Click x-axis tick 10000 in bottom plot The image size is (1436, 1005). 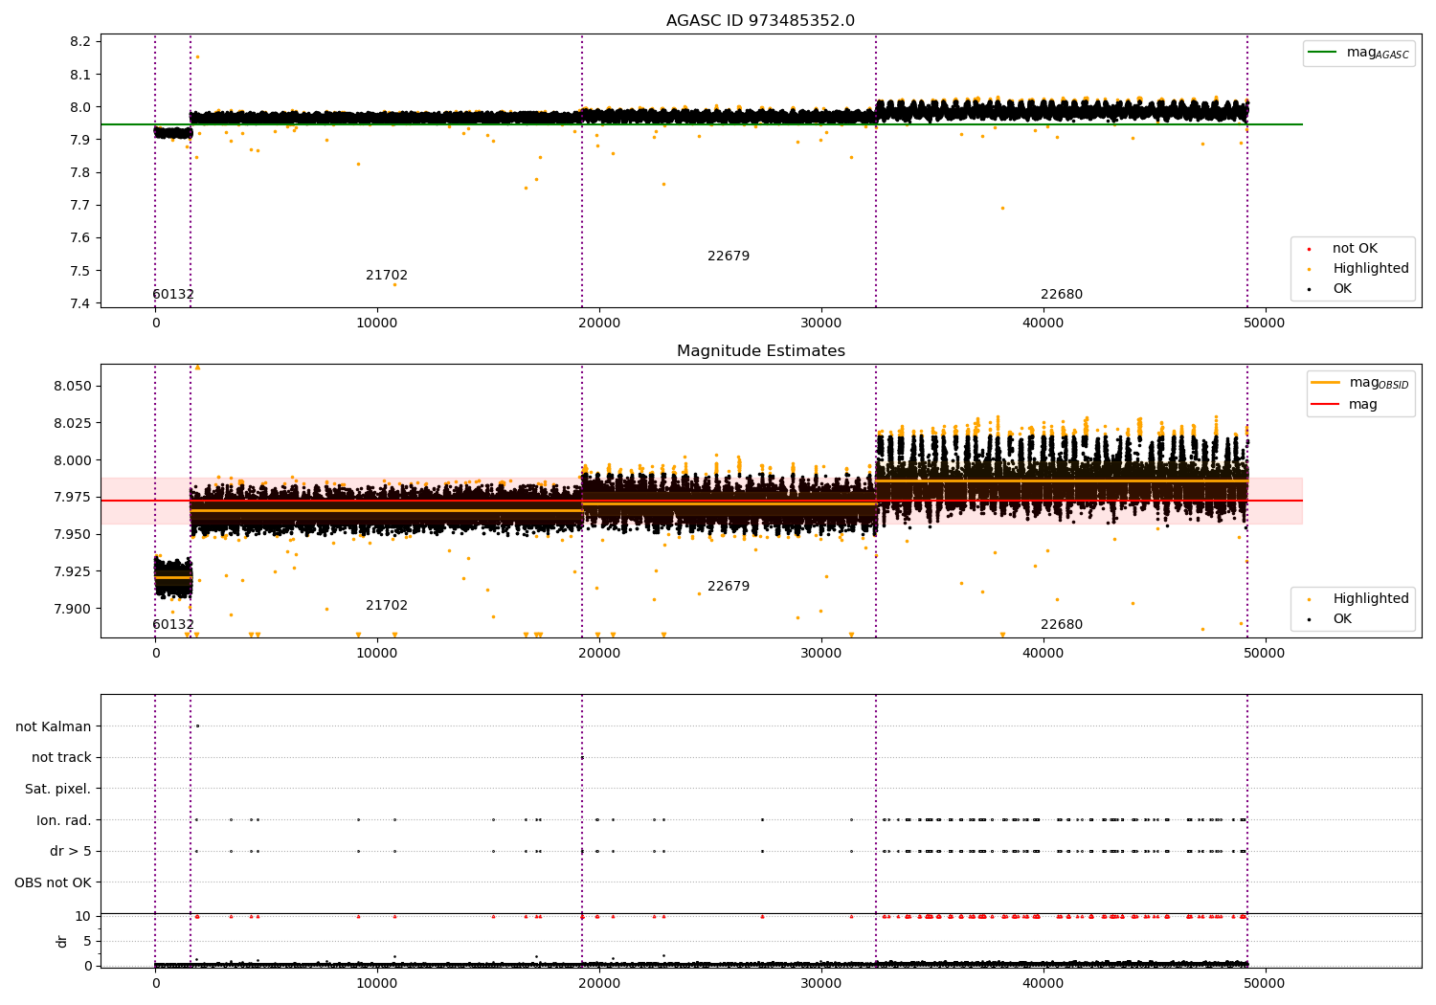[377, 983]
